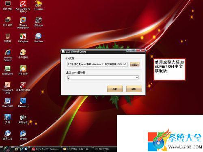203x152 pixels.
Task: Close the LZZ Virtual Drive dialog
Action: point(141,50)
